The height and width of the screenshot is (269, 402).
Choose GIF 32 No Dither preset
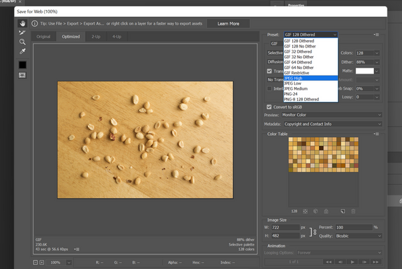pyautogui.click(x=311, y=57)
